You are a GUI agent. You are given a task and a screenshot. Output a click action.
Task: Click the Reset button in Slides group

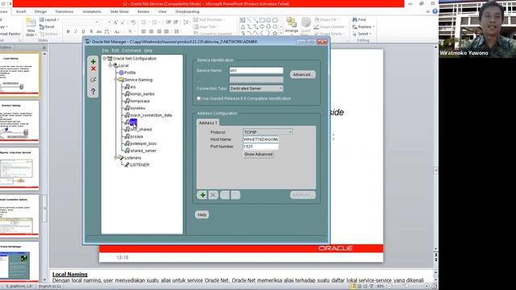click(47, 27)
